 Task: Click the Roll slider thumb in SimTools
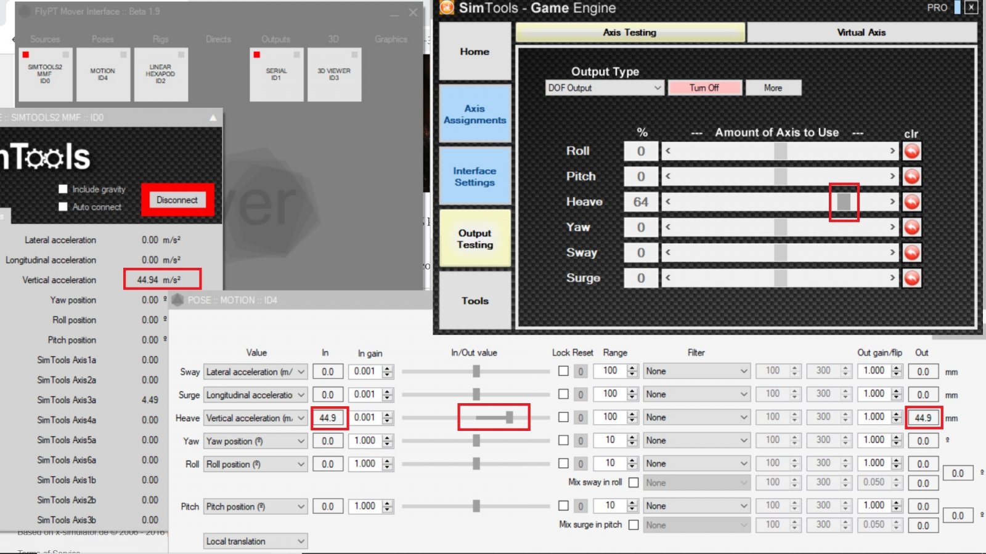[781, 151]
